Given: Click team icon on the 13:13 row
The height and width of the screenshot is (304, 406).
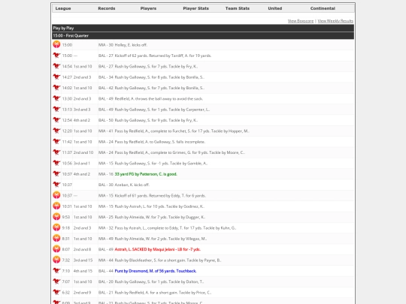Looking at the screenshot, I should tap(56, 110).
